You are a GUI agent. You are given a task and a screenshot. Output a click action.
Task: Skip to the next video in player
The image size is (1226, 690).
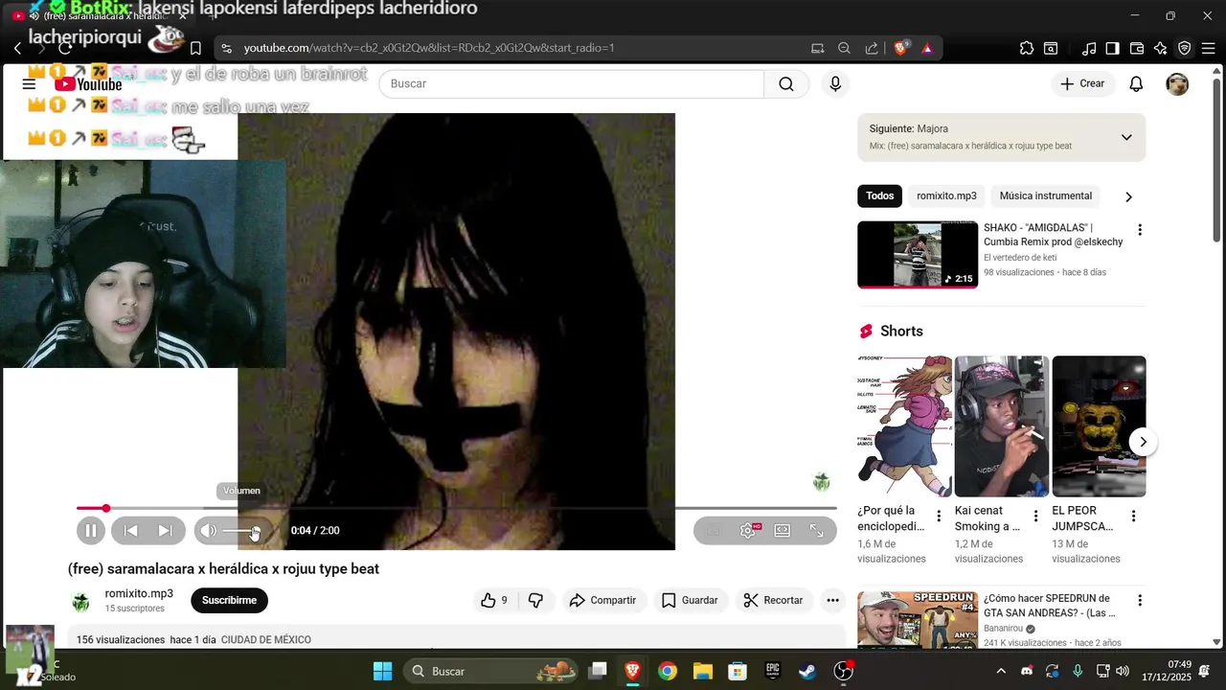(165, 530)
